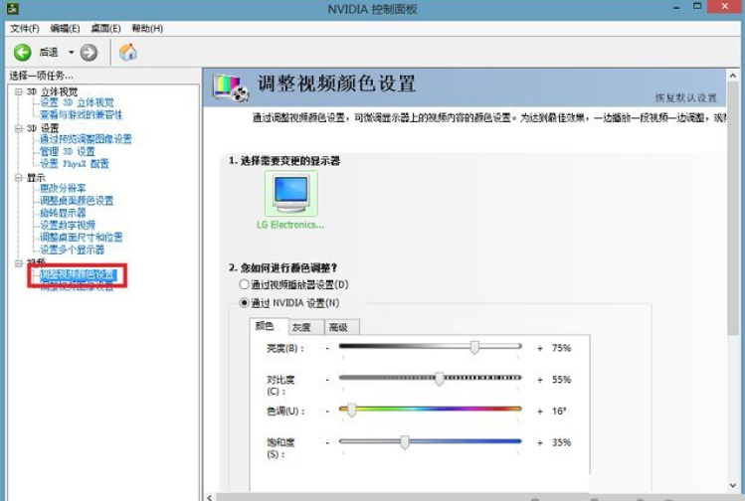Click the vertical scrollbar up arrow

click(x=733, y=76)
